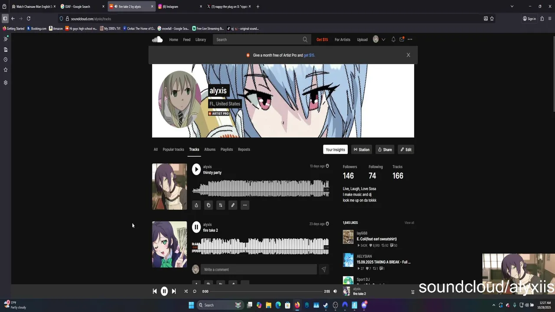Toggle repeat in the player bar
555x312 pixels.
195,291
